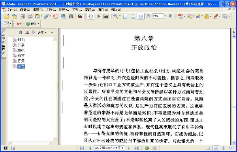Click the Comment & Markup icon
Screen dimensions: 237x152
tap(190, 16)
